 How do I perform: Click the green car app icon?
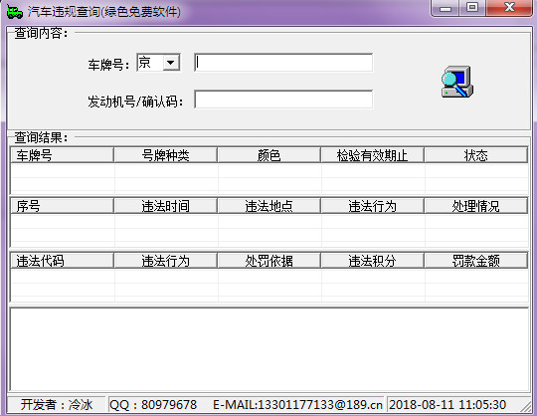click(x=15, y=12)
